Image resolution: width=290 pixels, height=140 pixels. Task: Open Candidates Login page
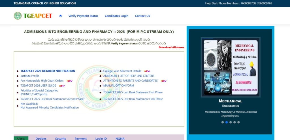pos(116,16)
